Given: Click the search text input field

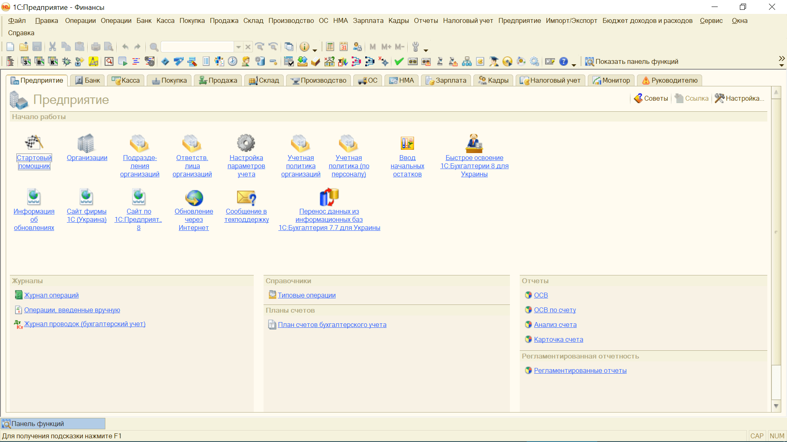Looking at the screenshot, I should coord(198,47).
